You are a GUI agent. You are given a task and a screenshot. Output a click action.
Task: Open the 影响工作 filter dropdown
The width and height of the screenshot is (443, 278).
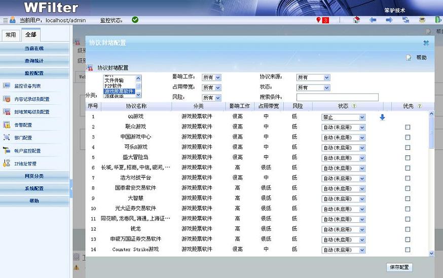click(x=211, y=77)
